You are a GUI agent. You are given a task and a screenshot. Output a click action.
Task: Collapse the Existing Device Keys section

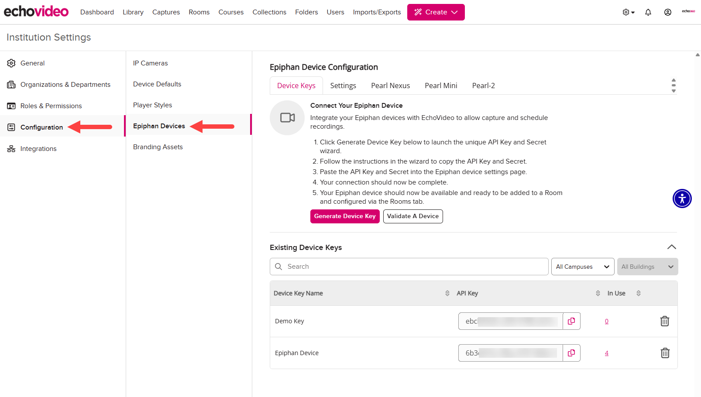672,247
